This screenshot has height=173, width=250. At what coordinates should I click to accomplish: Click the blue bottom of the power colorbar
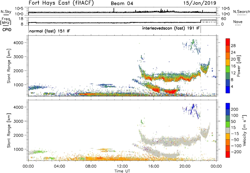tap(228, 90)
